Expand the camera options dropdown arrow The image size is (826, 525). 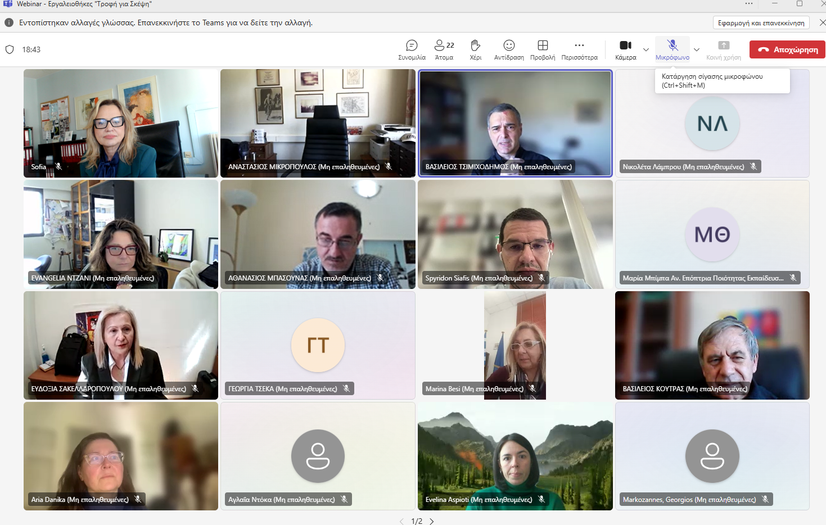tap(646, 49)
